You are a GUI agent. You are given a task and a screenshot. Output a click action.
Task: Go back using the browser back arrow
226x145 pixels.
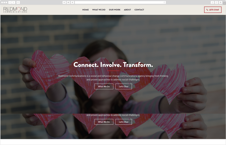click(x=10, y=3)
